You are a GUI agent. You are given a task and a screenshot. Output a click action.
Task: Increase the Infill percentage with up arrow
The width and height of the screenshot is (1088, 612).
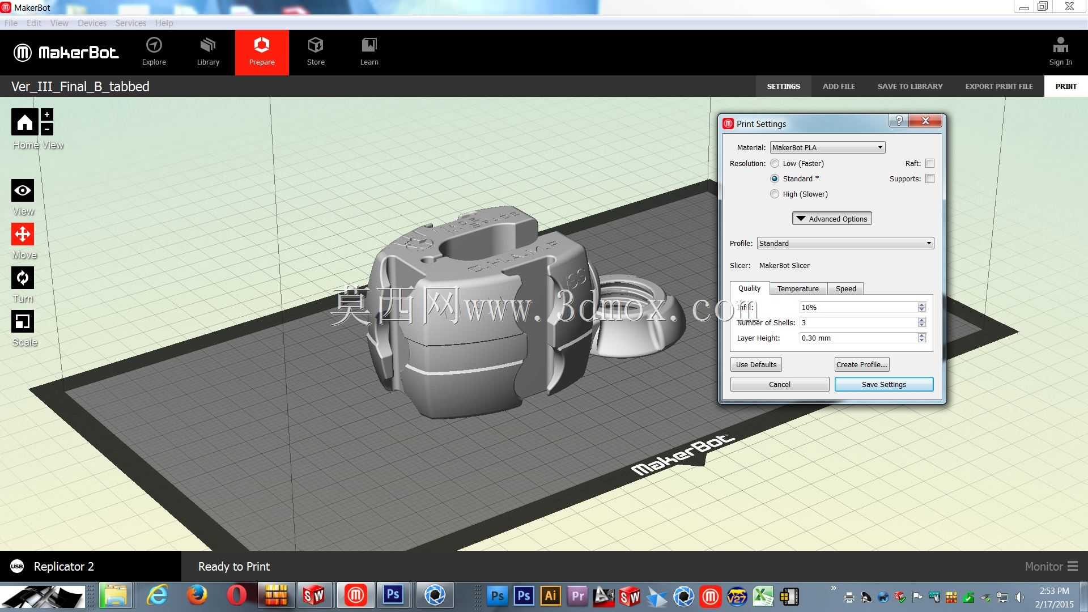pyautogui.click(x=922, y=305)
